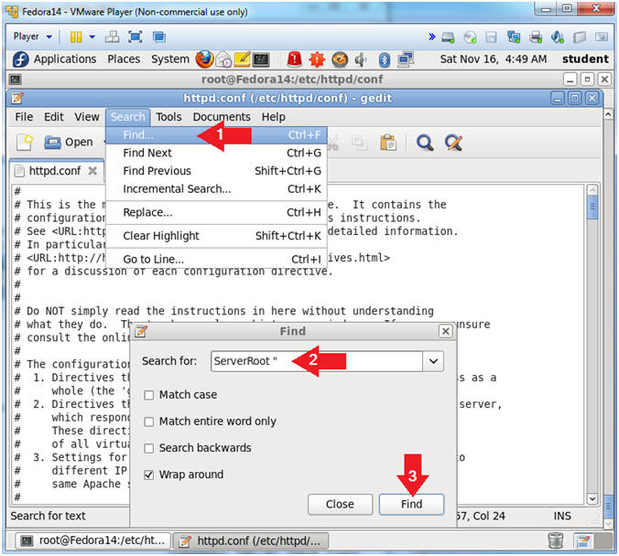
Task: Click the red alert siren panel icon
Action: pyautogui.click(x=295, y=59)
